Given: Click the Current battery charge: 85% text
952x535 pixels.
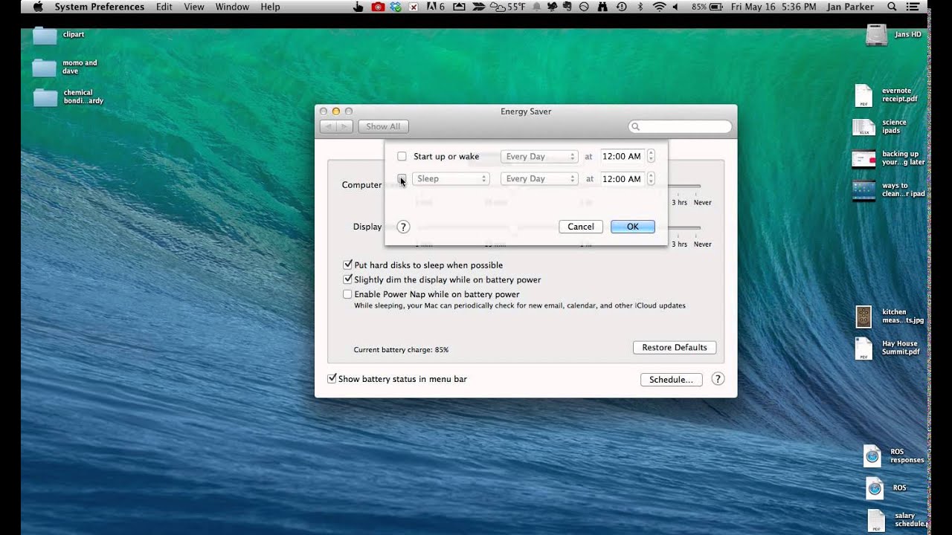Looking at the screenshot, I should click(x=401, y=350).
